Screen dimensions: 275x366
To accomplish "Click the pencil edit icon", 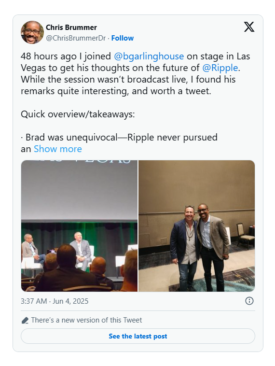I will tap(25, 320).
